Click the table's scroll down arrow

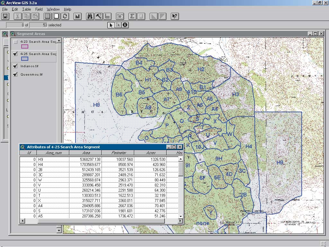click(181, 216)
